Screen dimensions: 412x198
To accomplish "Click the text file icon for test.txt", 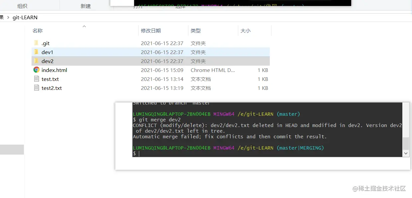I will (x=37, y=79).
